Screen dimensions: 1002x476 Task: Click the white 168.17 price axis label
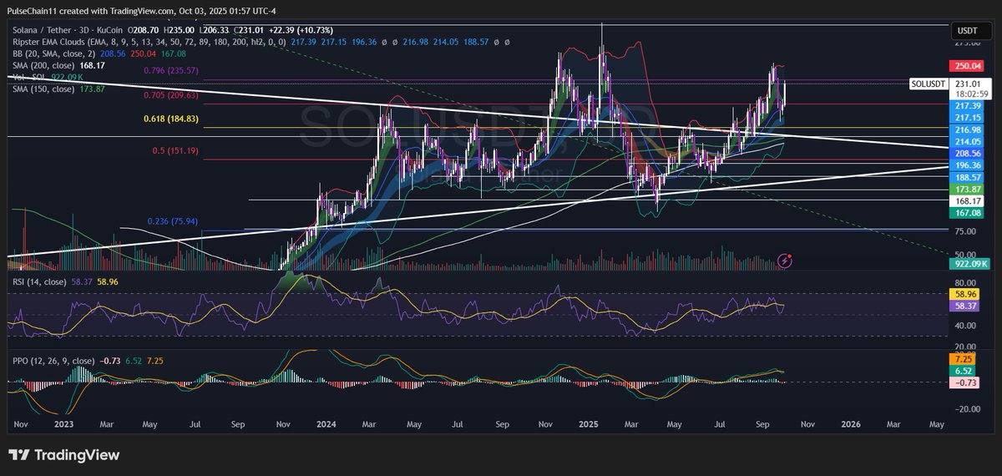coord(967,201)
